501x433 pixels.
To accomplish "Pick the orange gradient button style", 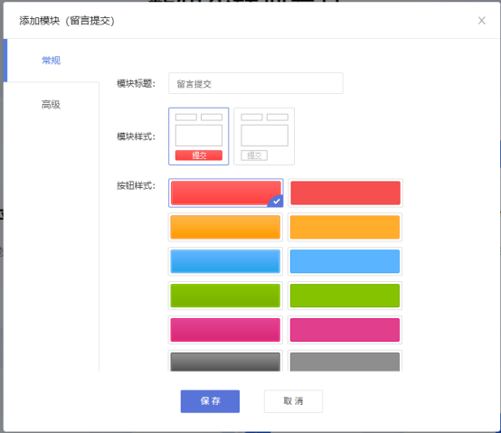I will 225,227.
